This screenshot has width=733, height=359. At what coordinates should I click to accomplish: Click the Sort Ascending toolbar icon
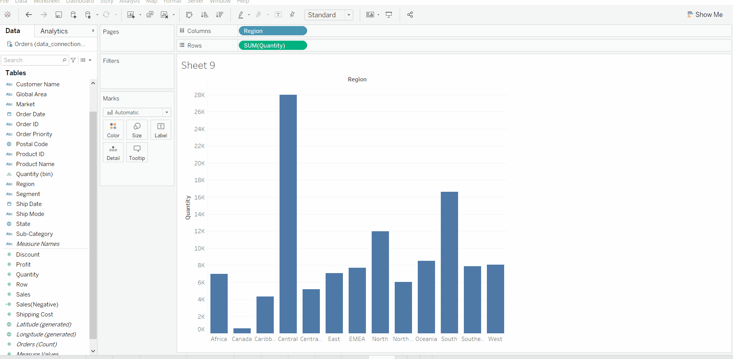[205, 15]
